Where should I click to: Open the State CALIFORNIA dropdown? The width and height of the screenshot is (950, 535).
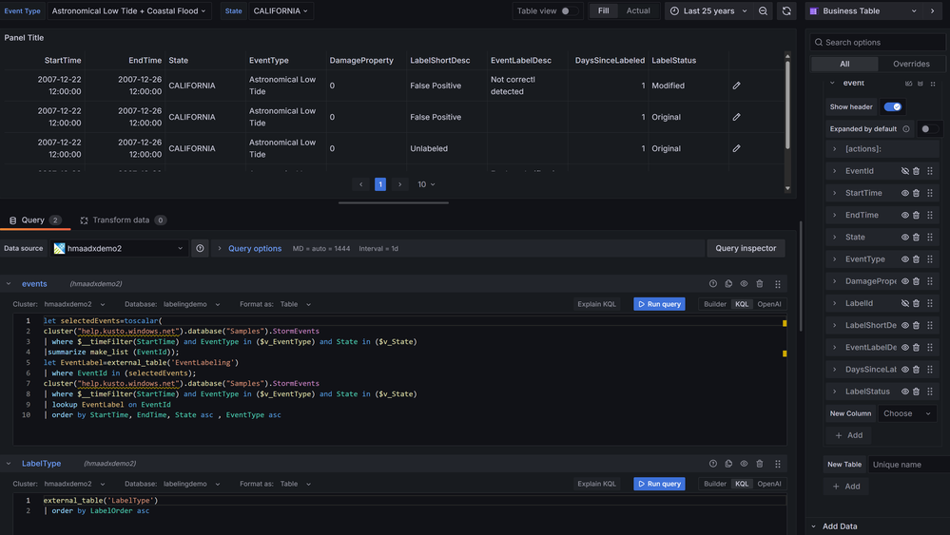(x=281, y=10)
